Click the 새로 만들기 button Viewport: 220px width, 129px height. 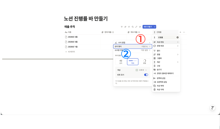148,27
